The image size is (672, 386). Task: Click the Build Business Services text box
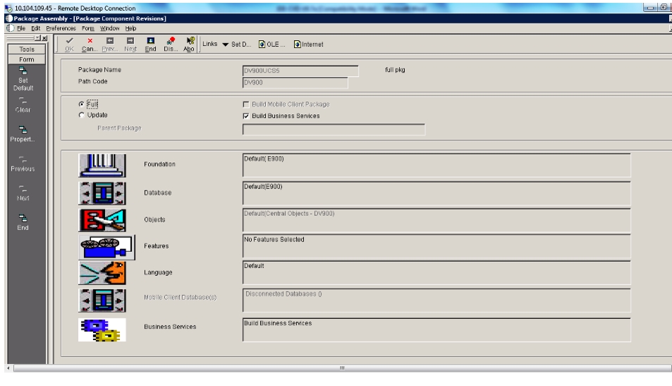436,330
